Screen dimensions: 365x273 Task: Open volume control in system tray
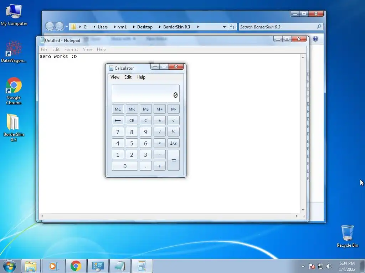tap(329, 266)
